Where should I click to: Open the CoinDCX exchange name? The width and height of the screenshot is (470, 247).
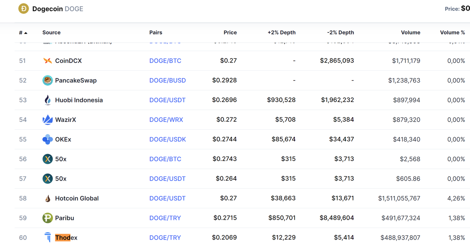click(x=69, y=61)
